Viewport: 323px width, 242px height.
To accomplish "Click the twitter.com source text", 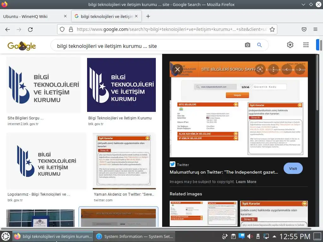I will pyautogui.click(x=103, y=200).
